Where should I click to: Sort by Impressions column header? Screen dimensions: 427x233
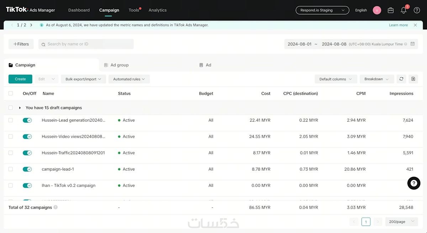pos(401,94)
